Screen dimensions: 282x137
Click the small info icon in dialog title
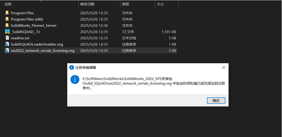[72, 68]
